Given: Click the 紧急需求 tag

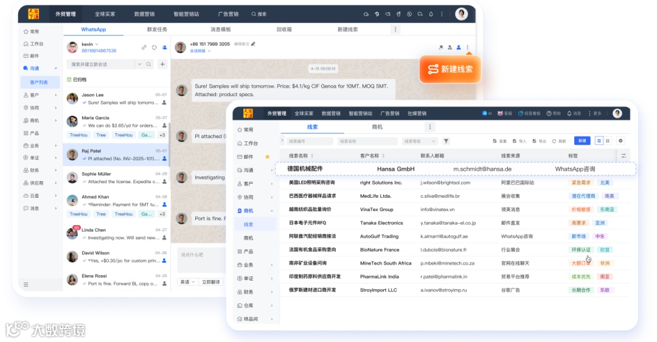Looking at the screenshot, I should click(x=581, y=183).
